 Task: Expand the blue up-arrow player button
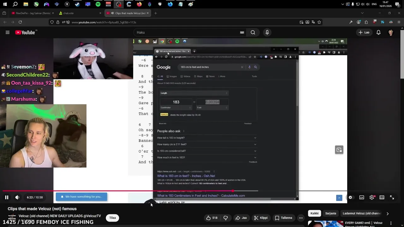pyautogui.click(x=339, y=198)
